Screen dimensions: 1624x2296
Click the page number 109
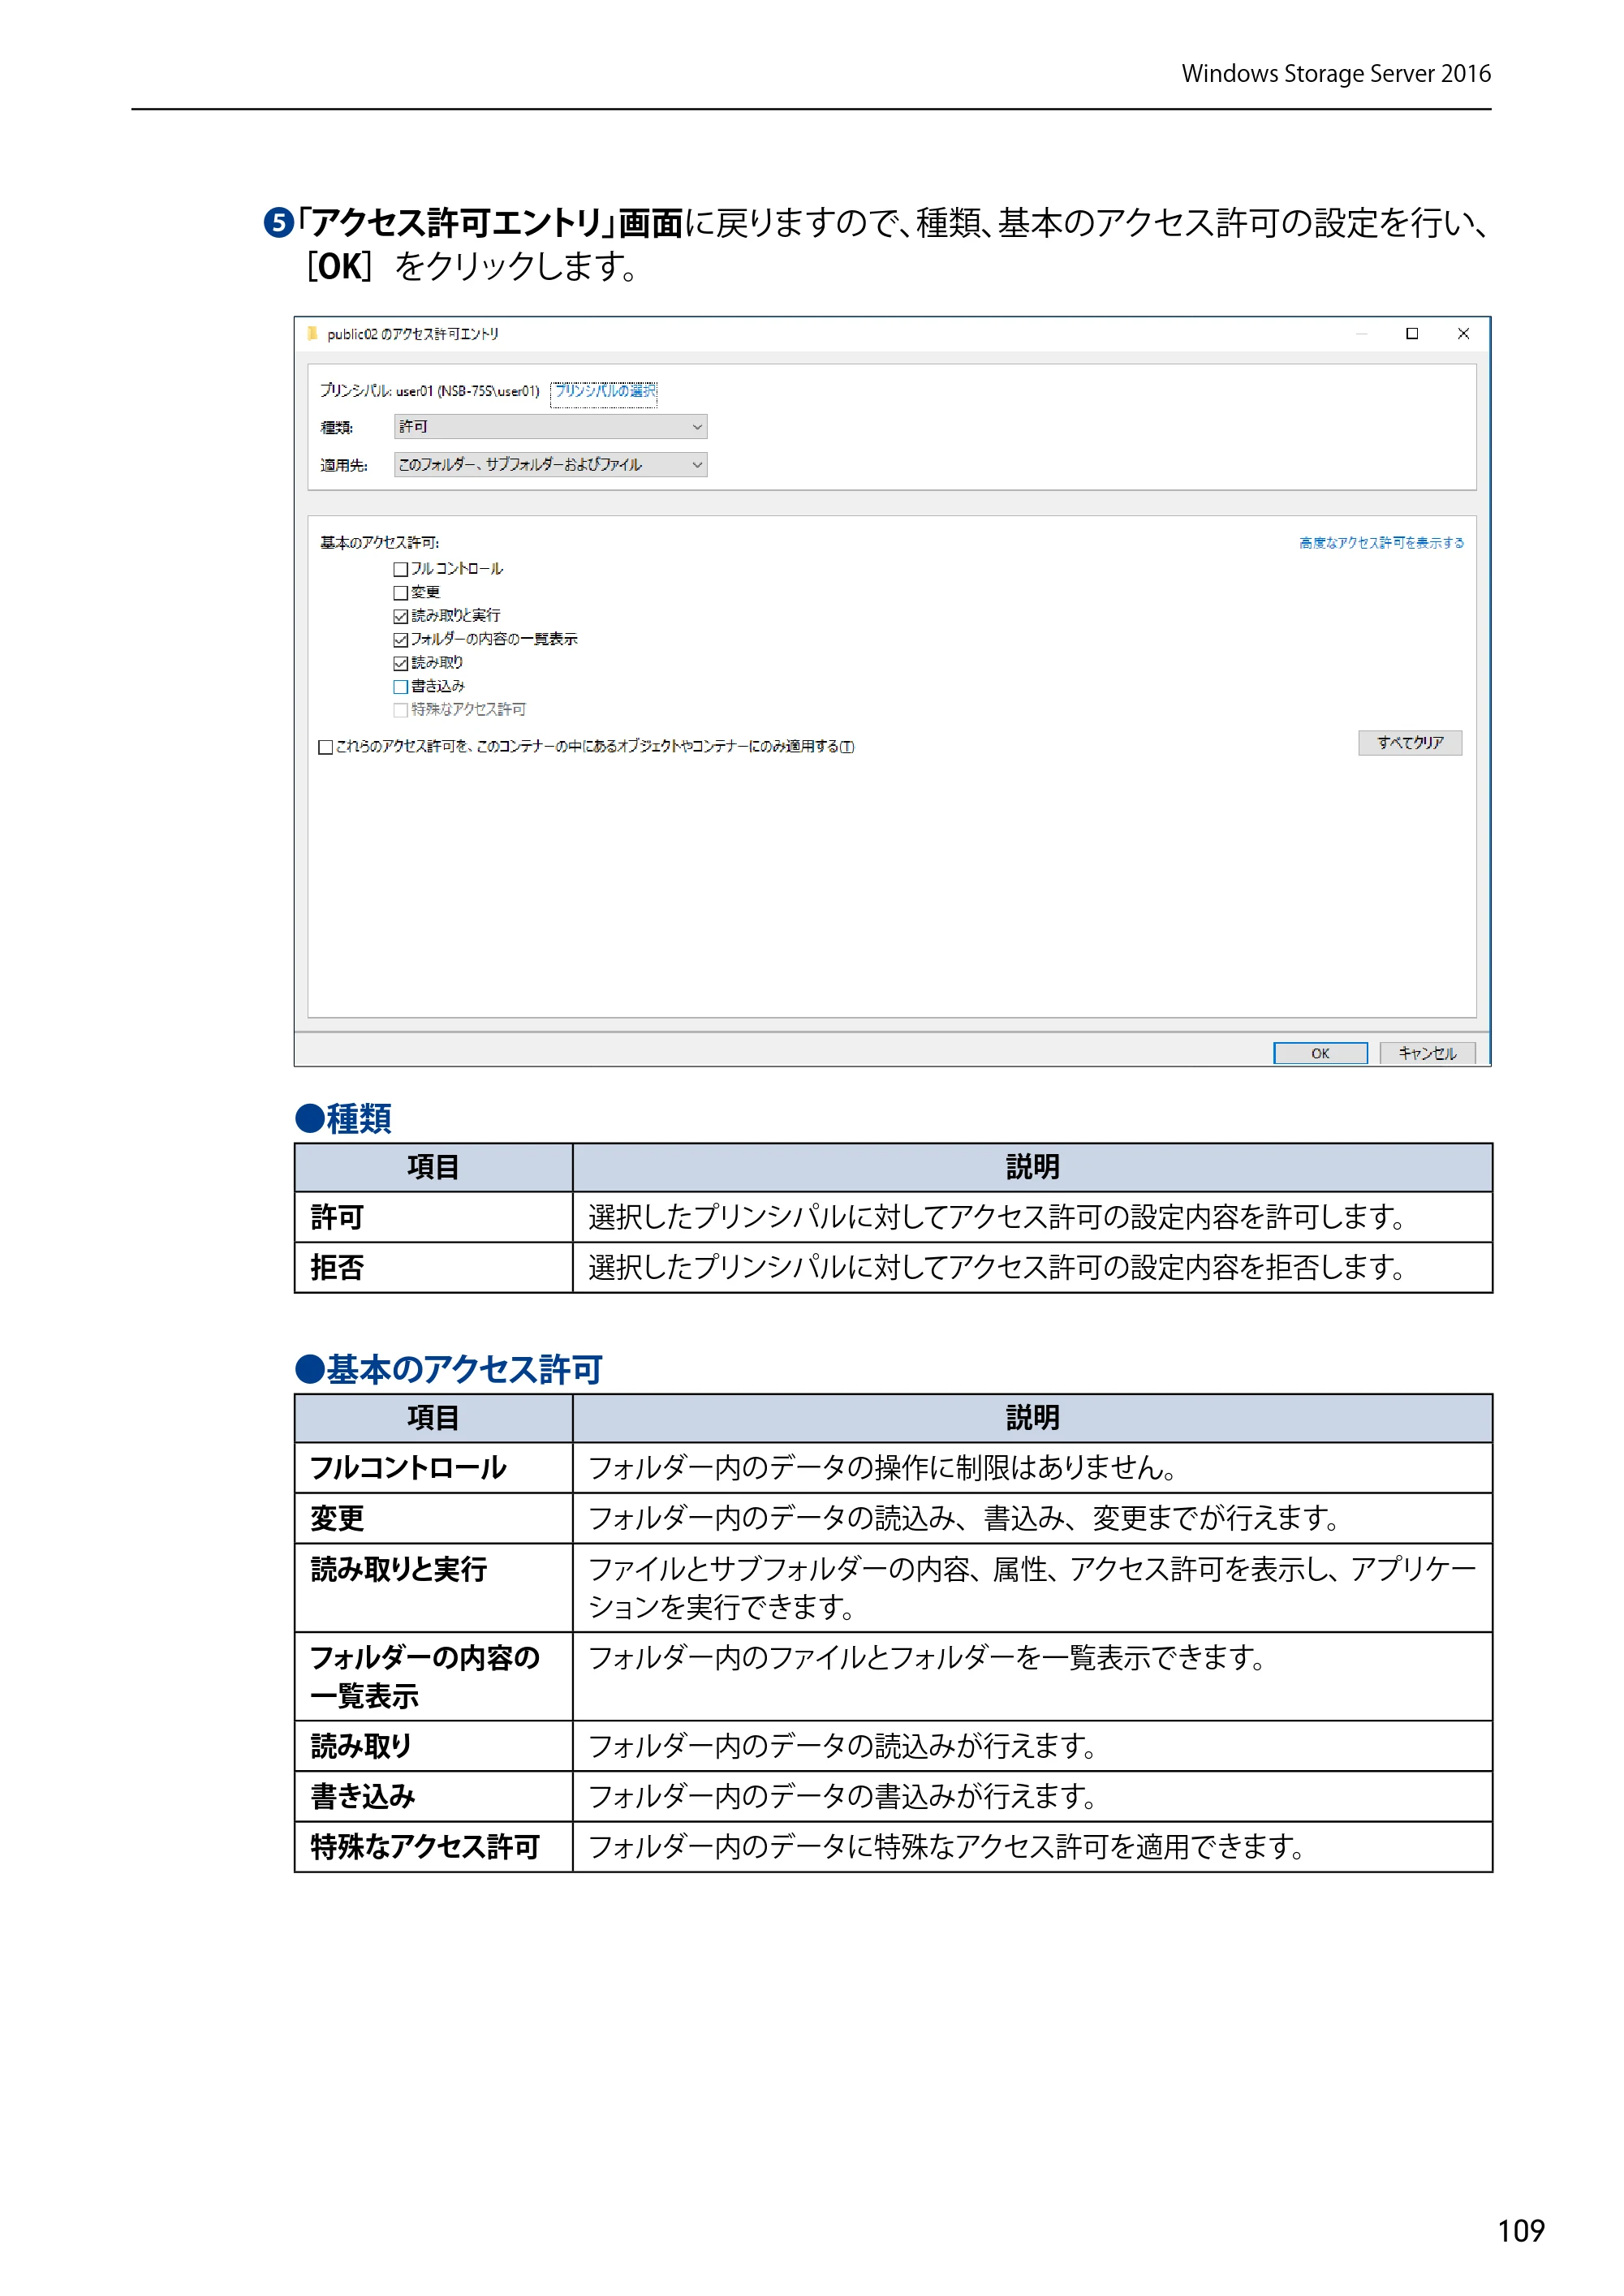pos(1521,2231)
